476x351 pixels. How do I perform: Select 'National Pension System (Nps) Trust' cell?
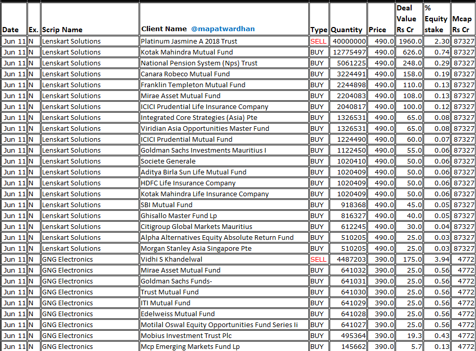[x=224, y=63]
